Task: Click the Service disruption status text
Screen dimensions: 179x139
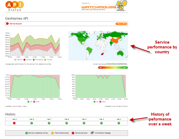Action: pos(16,24)
